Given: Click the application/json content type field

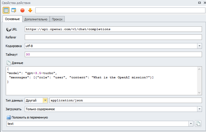Looking at the screenshot, I should [125, 100].
